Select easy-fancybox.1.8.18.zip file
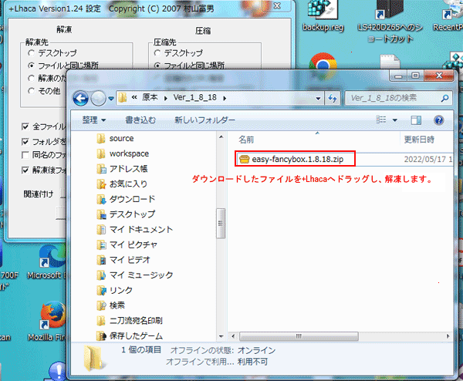 tap(297, 160)
